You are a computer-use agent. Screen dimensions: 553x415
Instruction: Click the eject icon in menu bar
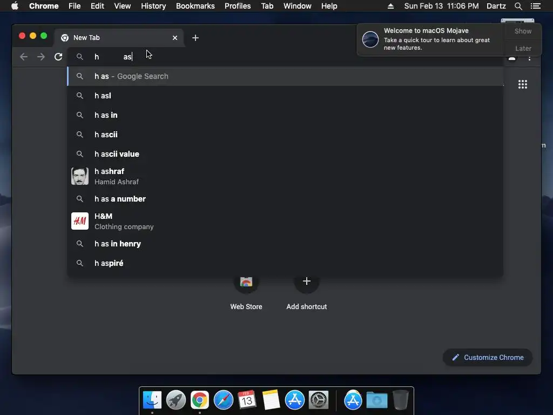pos(390,6)
